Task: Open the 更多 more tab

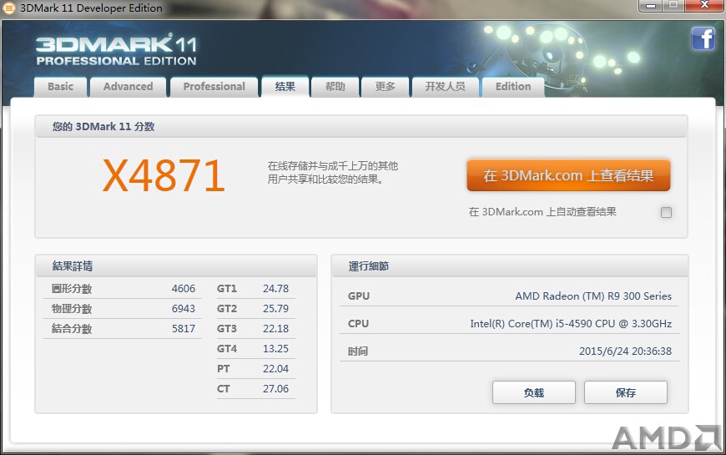Action: point(386,87)
